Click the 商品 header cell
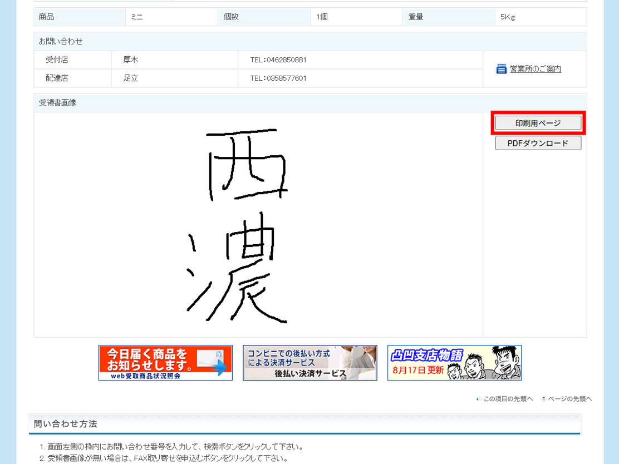This screenshot has height=464, width=619. (80, 17)
